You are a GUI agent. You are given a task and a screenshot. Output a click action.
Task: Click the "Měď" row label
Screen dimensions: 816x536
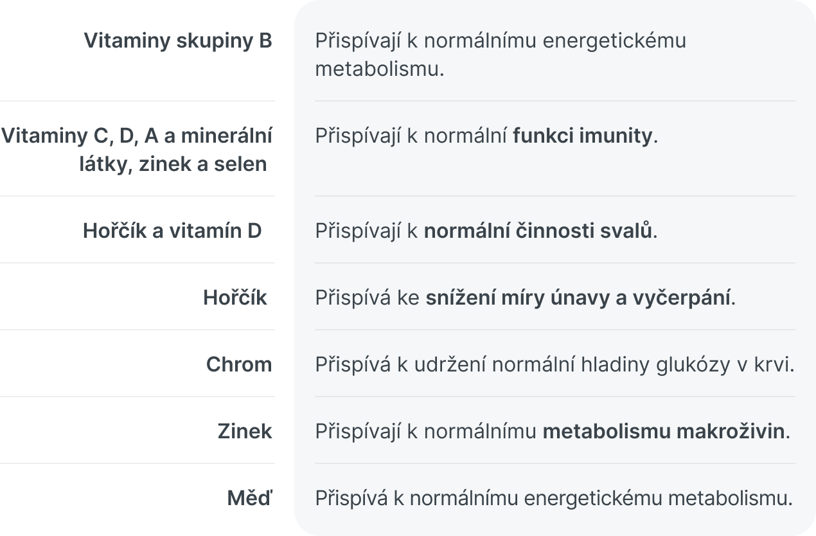(250, 498)
